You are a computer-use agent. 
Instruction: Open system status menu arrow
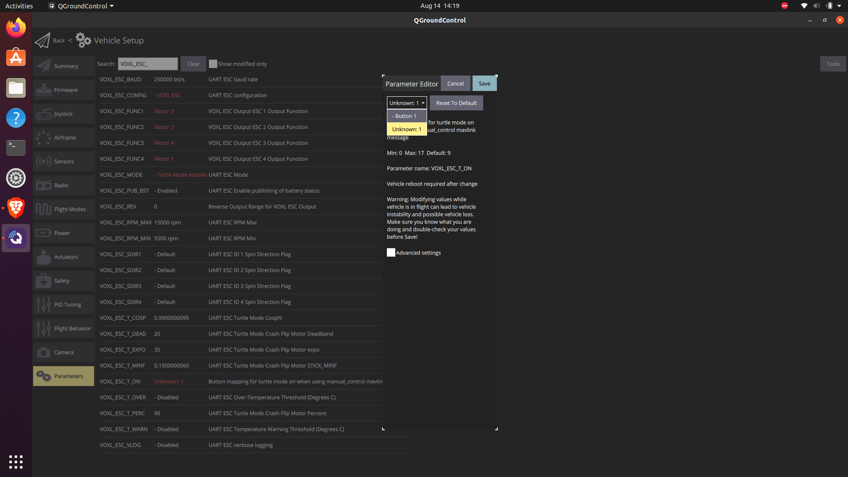tap(839, 6)
